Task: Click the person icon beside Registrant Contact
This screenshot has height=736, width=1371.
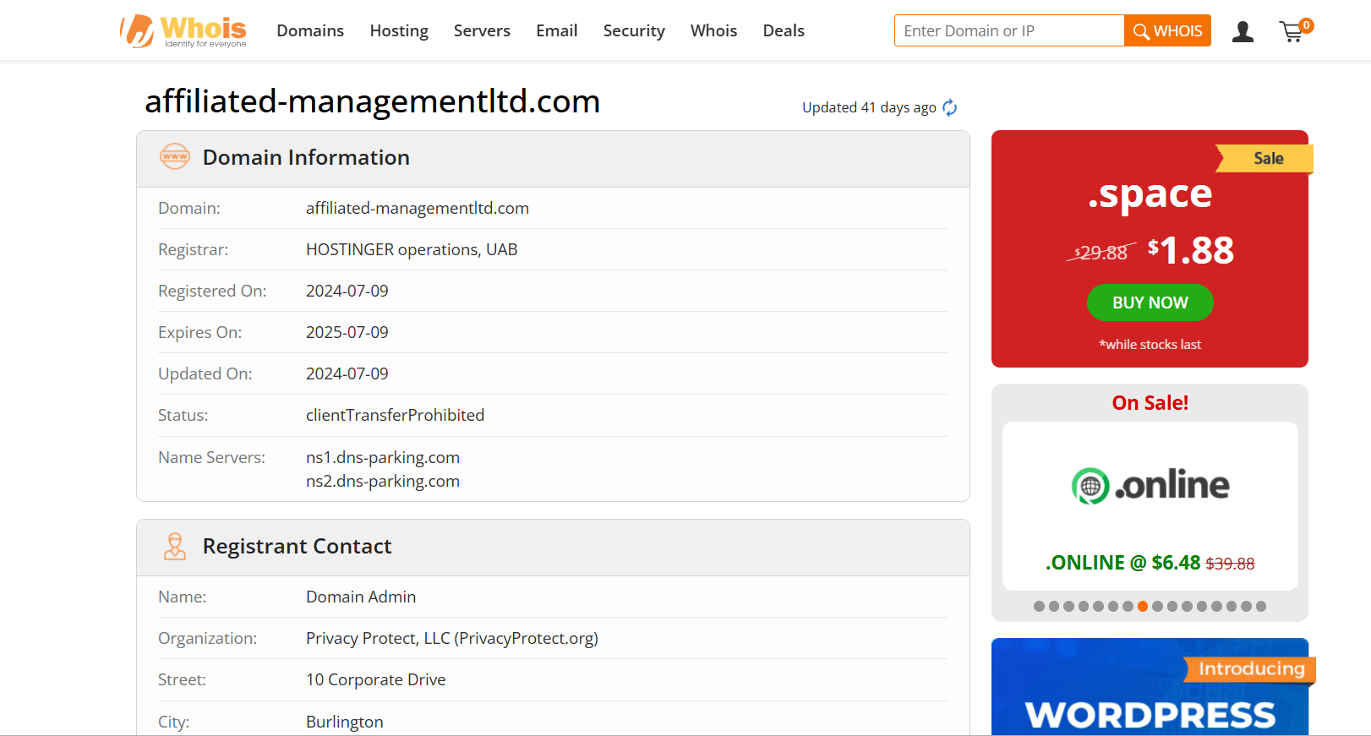Action: tap(175, 546)
